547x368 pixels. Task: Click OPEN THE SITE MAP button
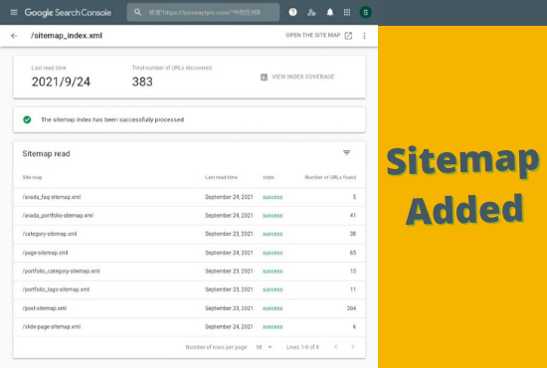(x=319, y=35)
